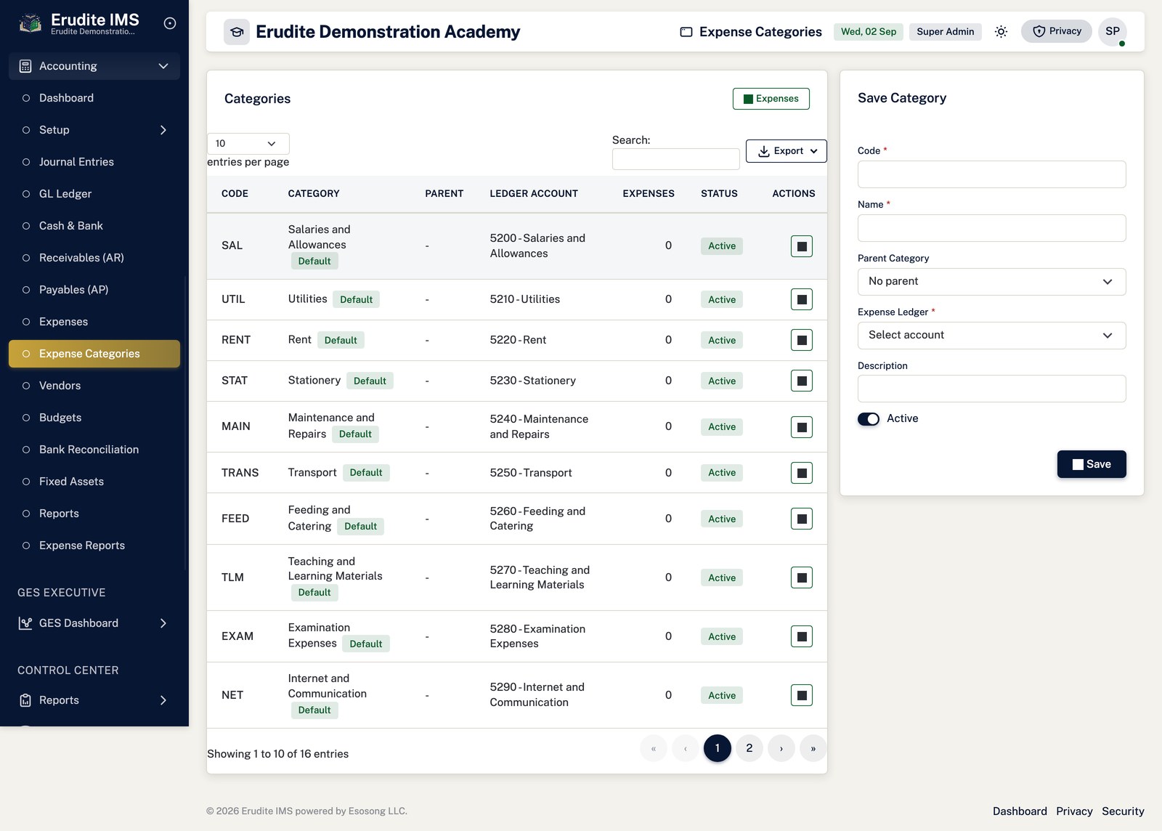Viewport: 1162px width, 831px height.
Task: Open the Vendors sidebar item
Action: 94,386
